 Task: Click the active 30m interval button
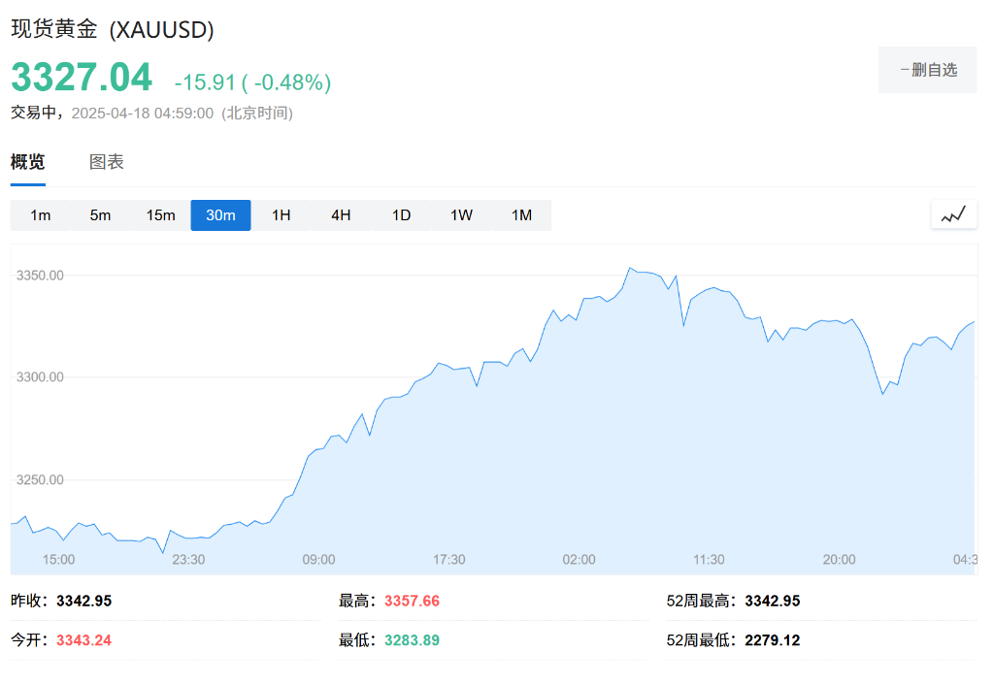[221, 215]
